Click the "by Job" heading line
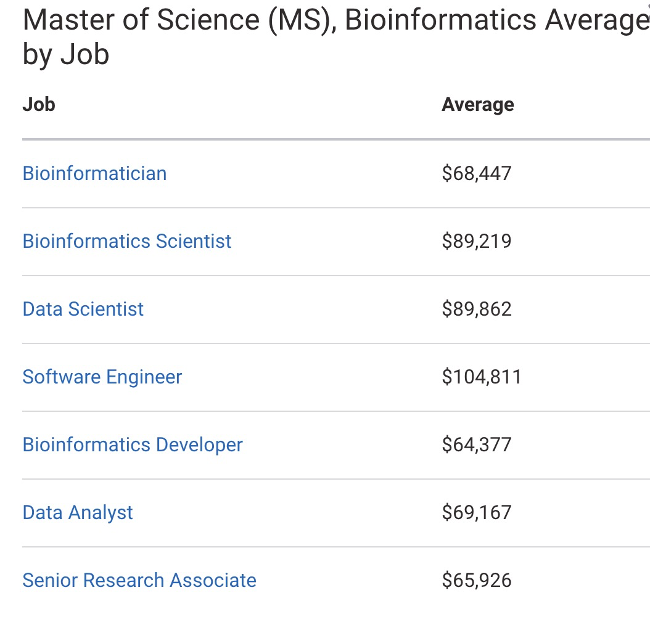 66,54
